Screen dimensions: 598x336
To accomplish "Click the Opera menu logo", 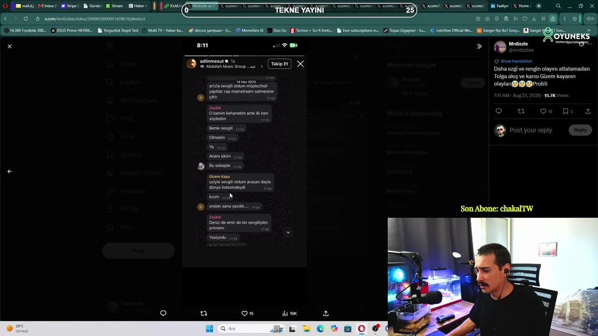I will coord(5,6).
